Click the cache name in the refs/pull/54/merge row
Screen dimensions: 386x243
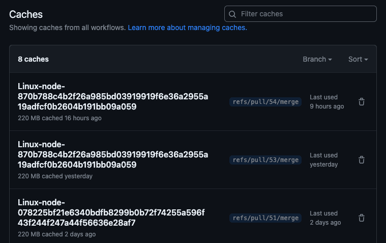pyautogui.click(x=112, y=96)
